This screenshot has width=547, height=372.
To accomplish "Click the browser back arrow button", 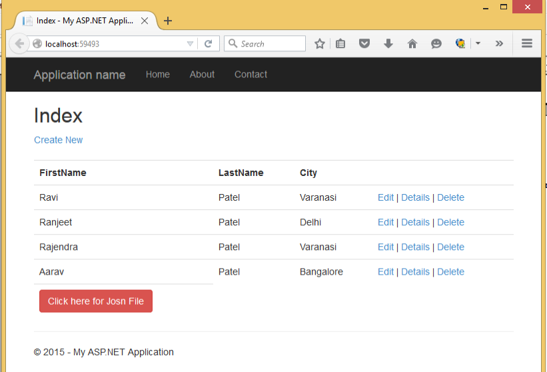I will pyautogui.click(x=19, y=44).
